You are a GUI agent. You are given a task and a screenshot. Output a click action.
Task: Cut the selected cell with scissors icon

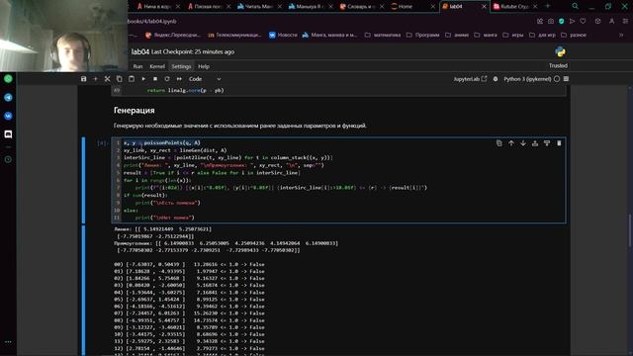coord(108,79)
